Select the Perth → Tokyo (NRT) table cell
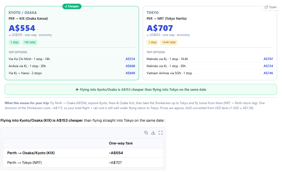Viewport: 282px width, 172px height. click(24, 163)
